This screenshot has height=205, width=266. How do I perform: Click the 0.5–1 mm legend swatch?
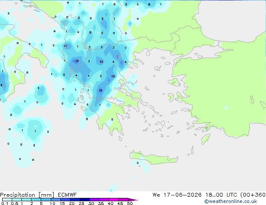17,200
